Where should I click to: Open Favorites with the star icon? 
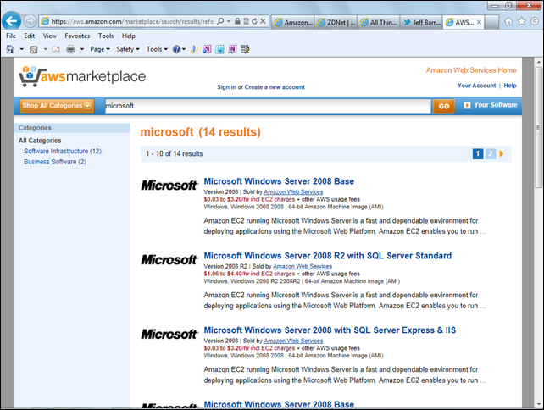pyautogui.click(x=521, y=21)
